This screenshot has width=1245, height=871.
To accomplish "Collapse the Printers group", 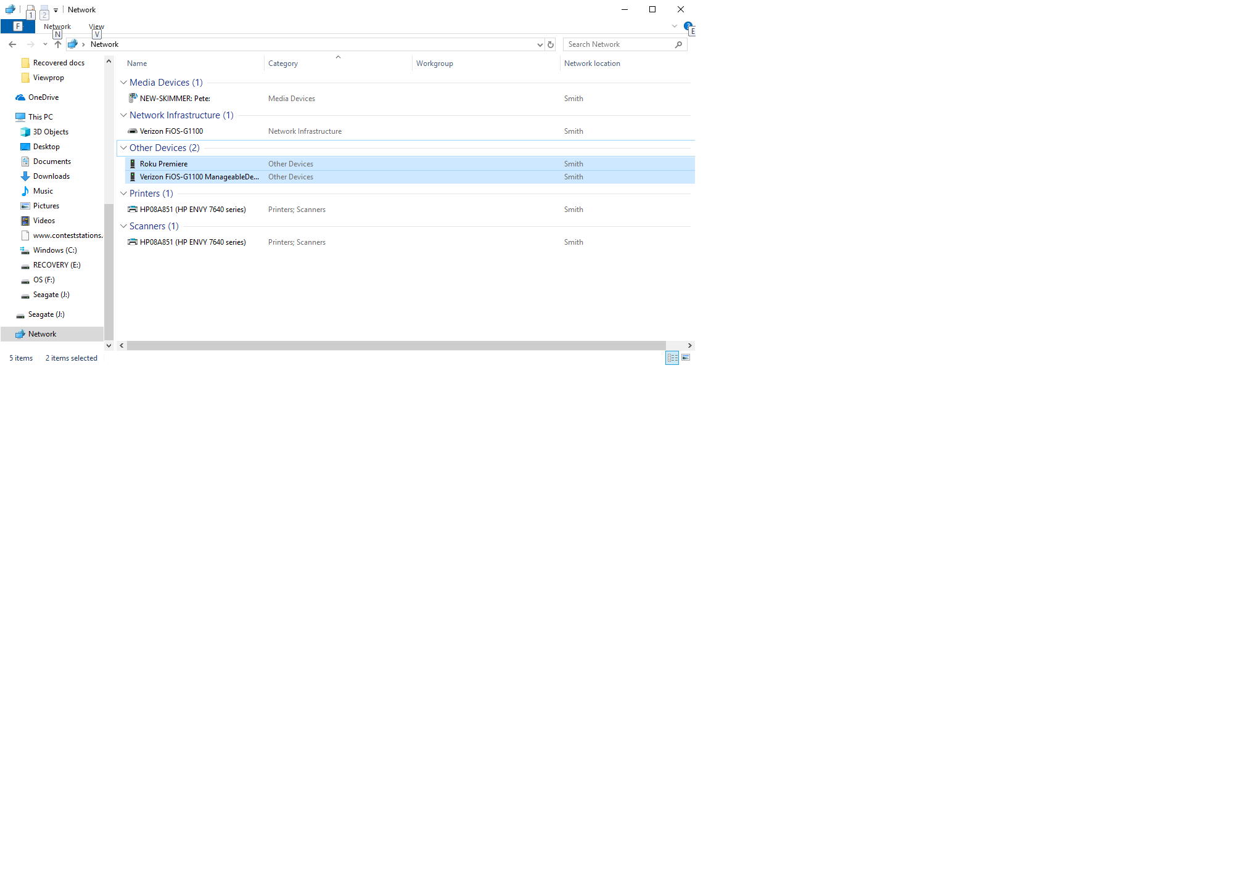I will point(123,193).
